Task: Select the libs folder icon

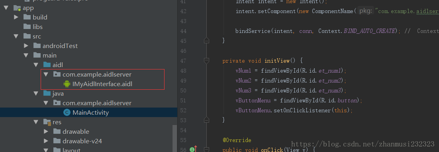Action: tap(27, 27)
